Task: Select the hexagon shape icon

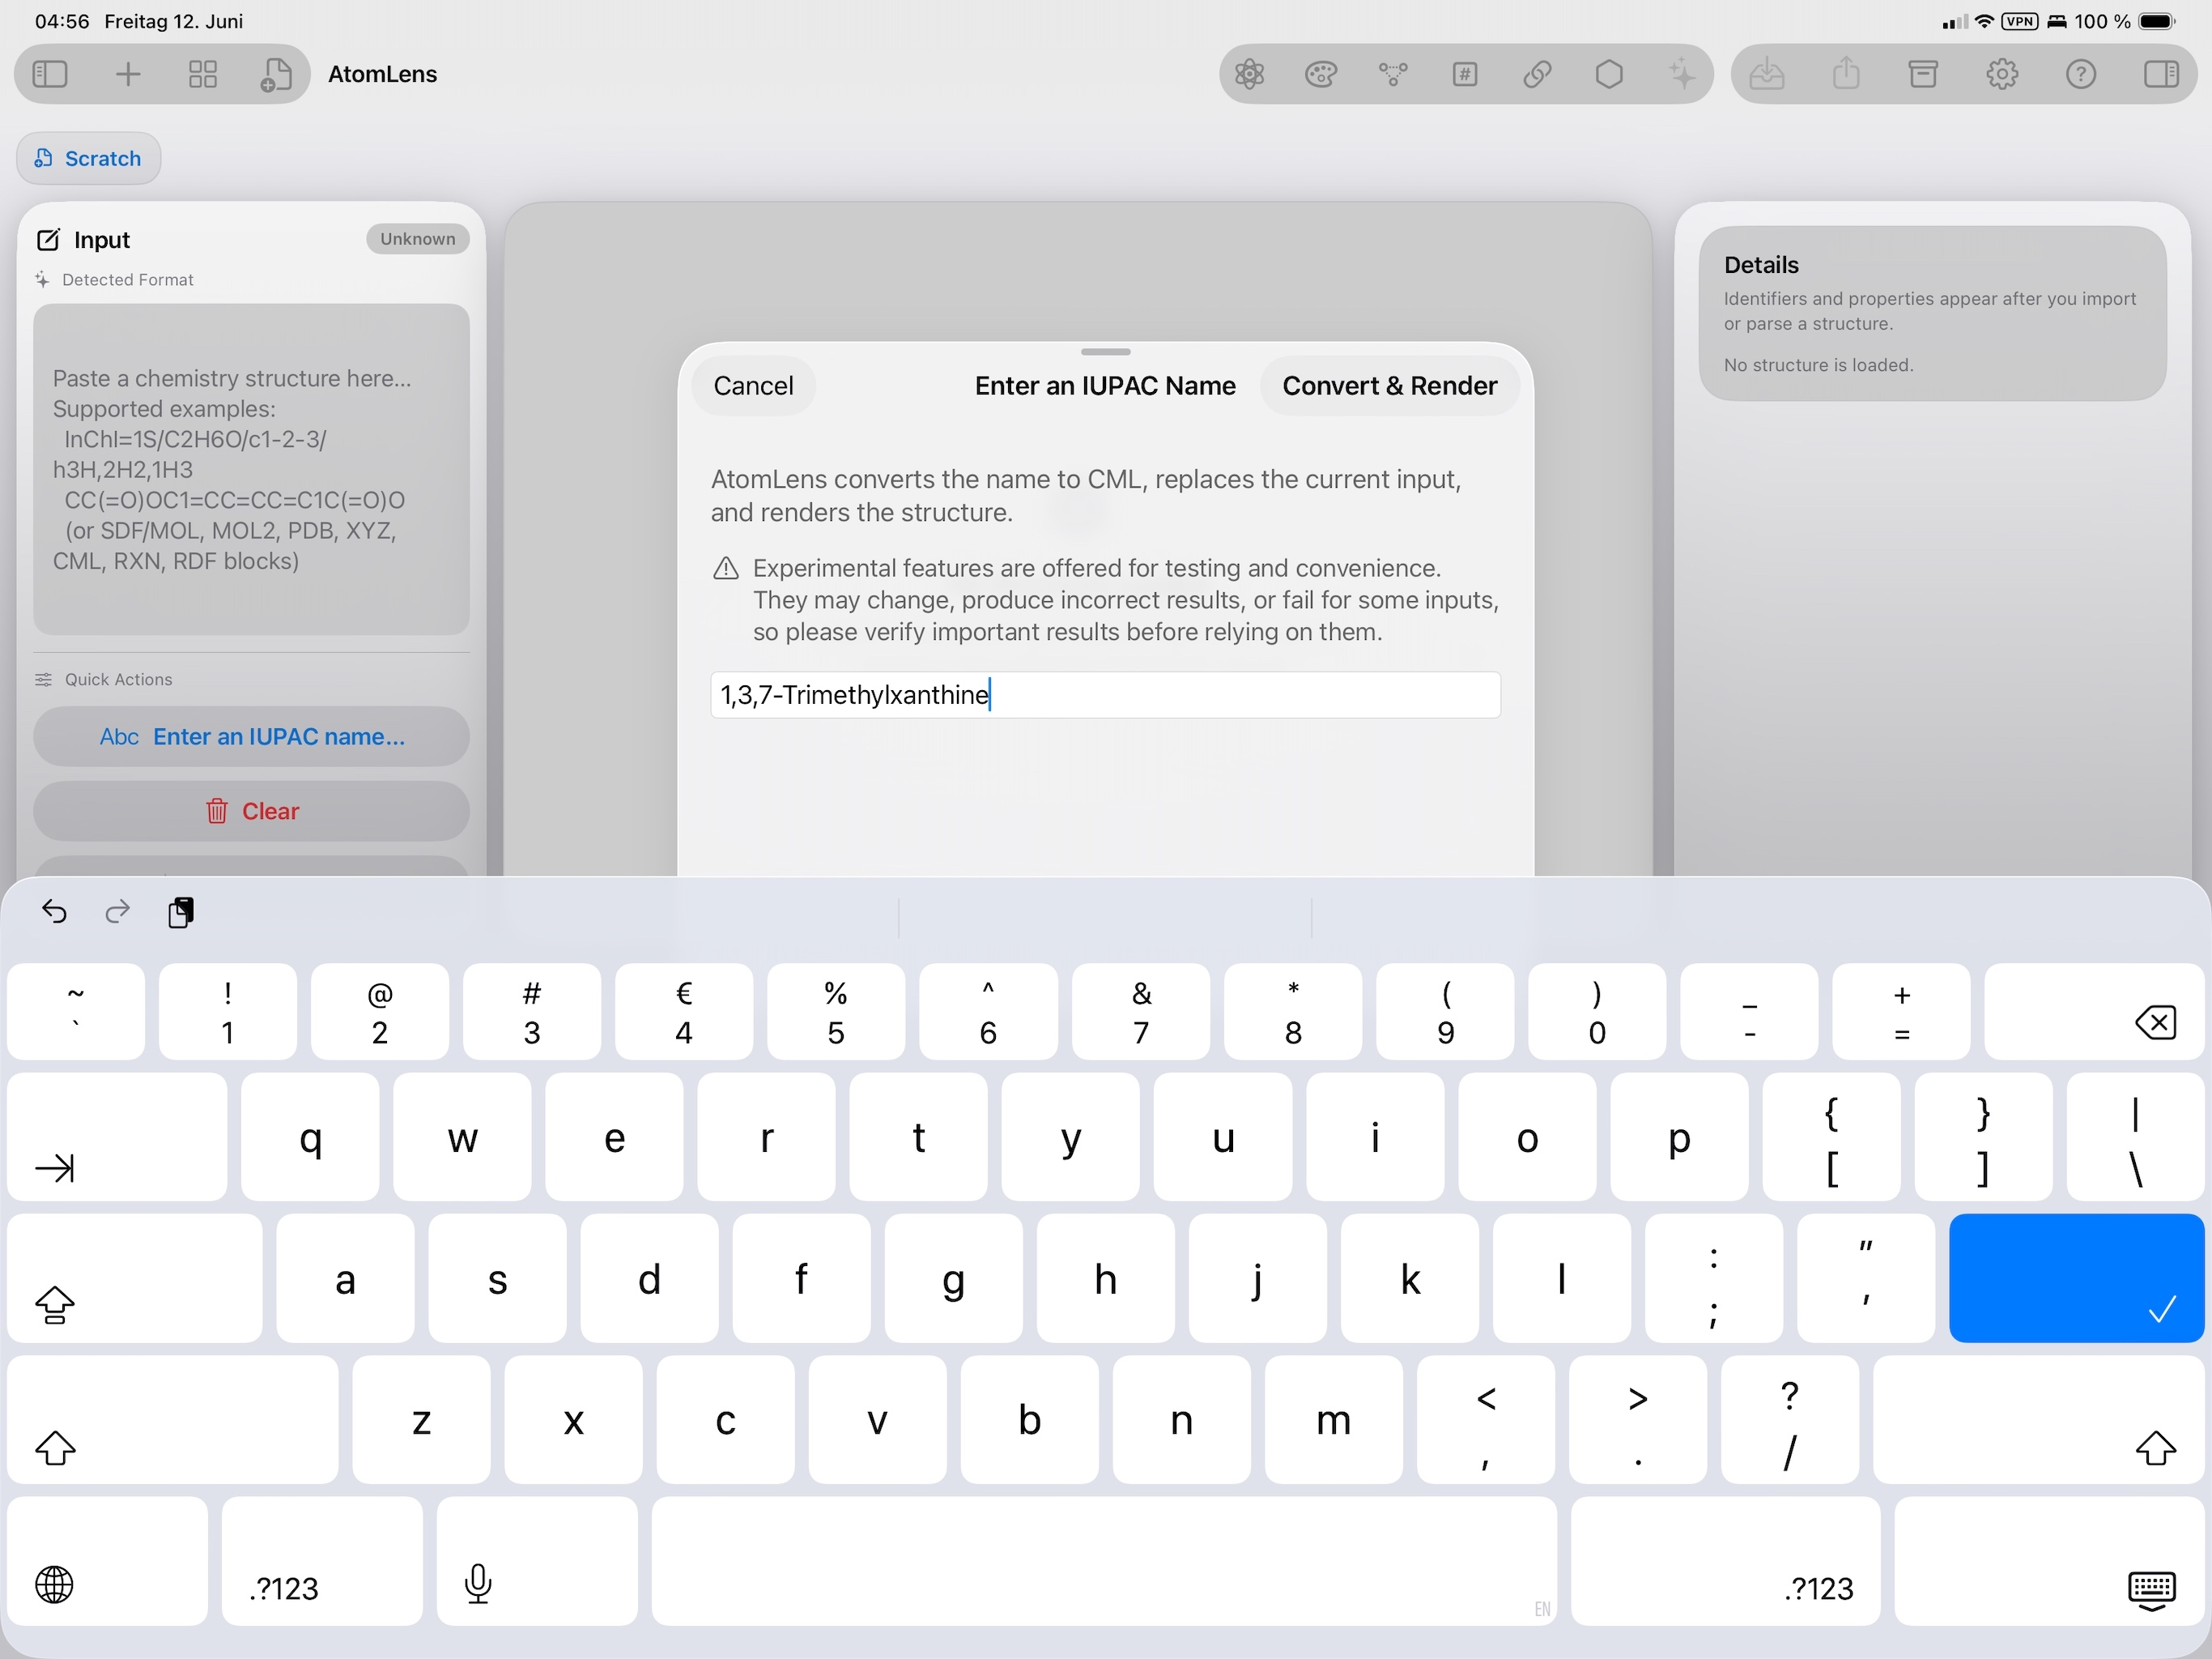Action: pos(1609,74)
